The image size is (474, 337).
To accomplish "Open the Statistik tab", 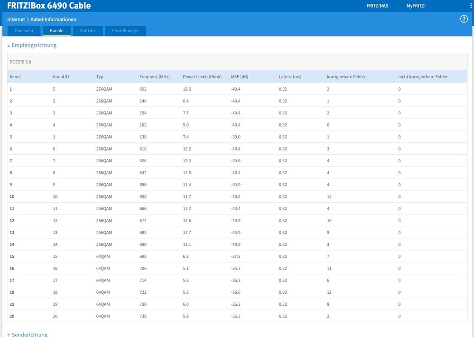I will (88, 31).
